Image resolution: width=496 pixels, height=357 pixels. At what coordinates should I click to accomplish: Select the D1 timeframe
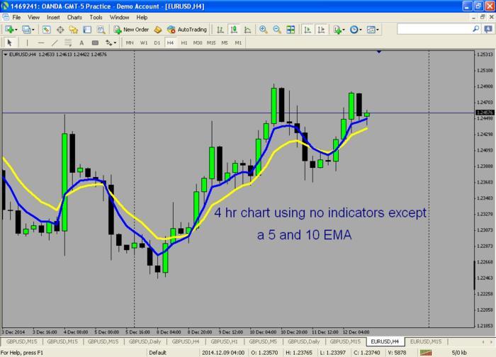click(x=157, y=42)
